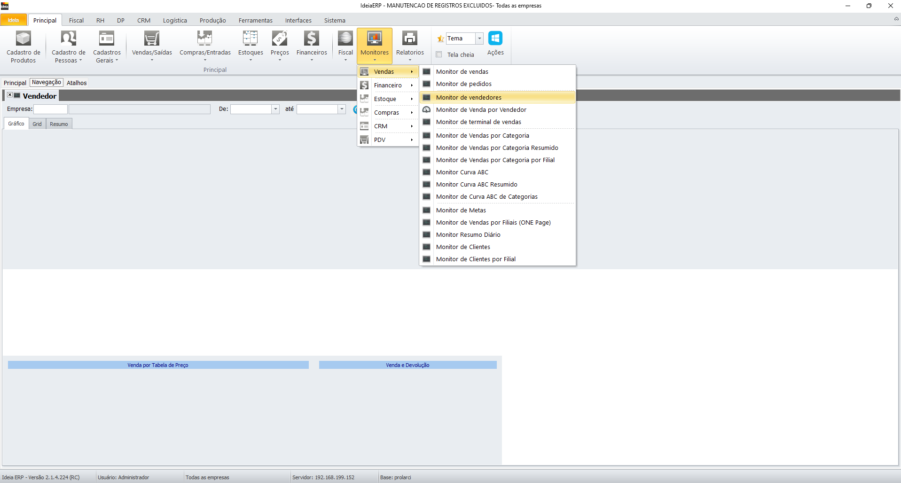Switch to the Grid tab
This screenshot has width=901, height=483.
[x=37, y=124]
